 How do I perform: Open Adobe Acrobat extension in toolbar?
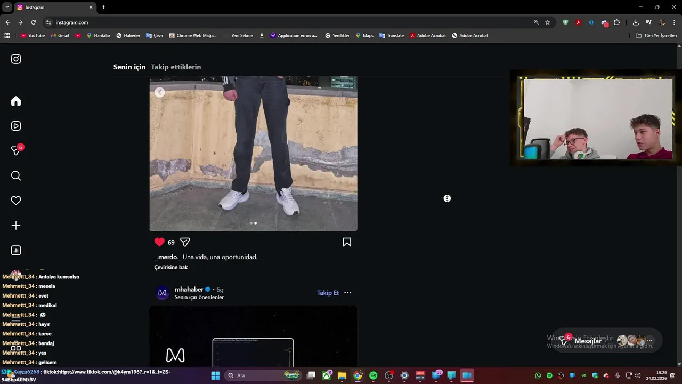tap(578, 22)
